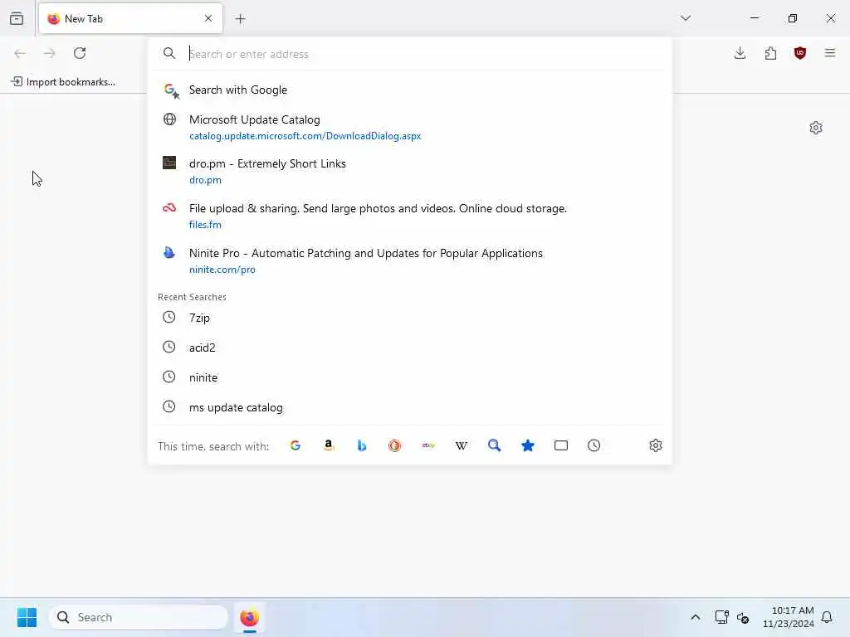The width and height of the screenshot is (850, 637).
Task: Search this time with eBay icon
Action: tap(428, 445)
